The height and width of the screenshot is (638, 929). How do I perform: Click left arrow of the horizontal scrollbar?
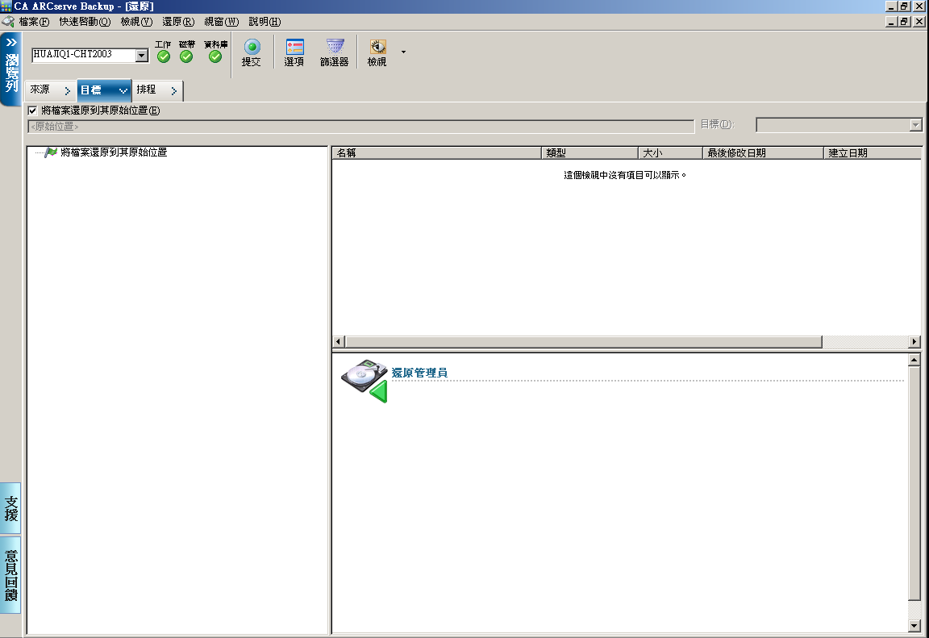coord(339,342)
